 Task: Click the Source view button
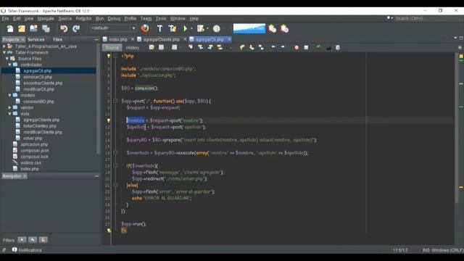tap(112, 47)
